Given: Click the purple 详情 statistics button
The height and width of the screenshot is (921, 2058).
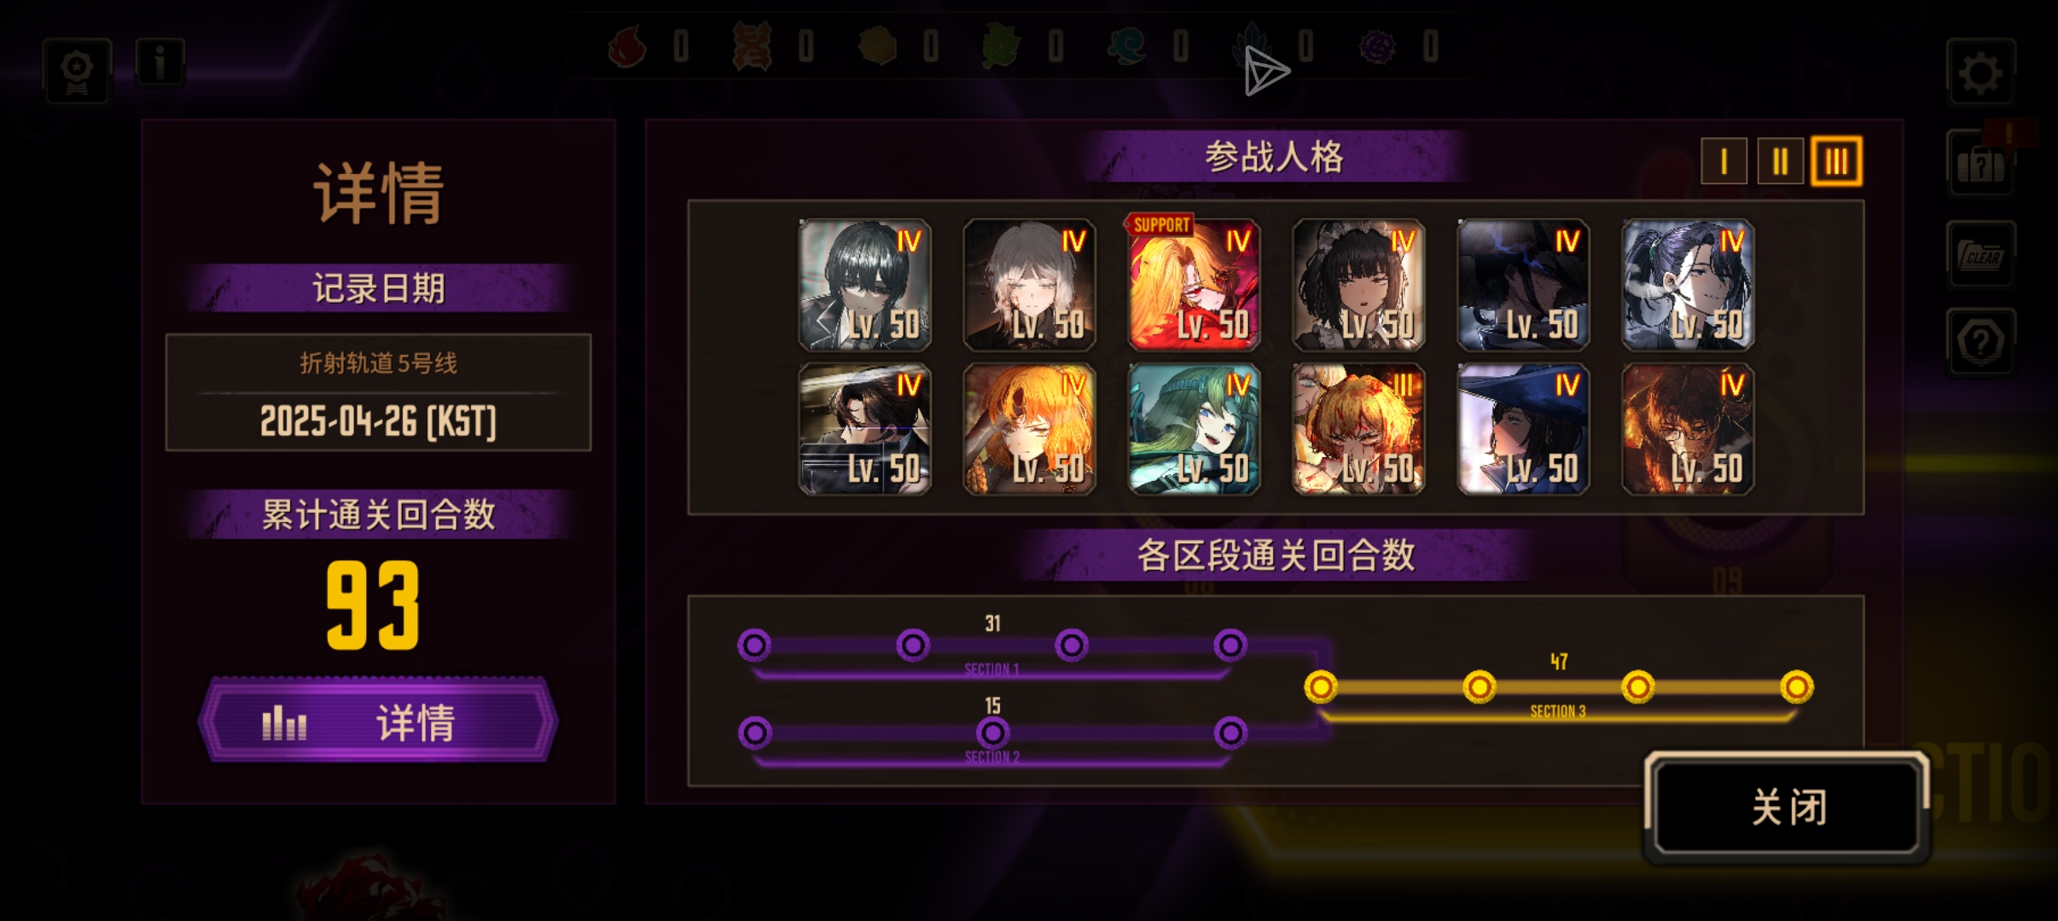Looking at the screenshot, I should (x=378, y=721).
